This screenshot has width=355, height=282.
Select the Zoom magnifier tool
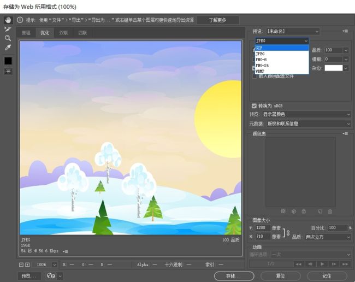[8, 38]
